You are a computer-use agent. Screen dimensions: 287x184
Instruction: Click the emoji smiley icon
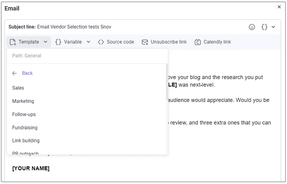coord(252,27)
